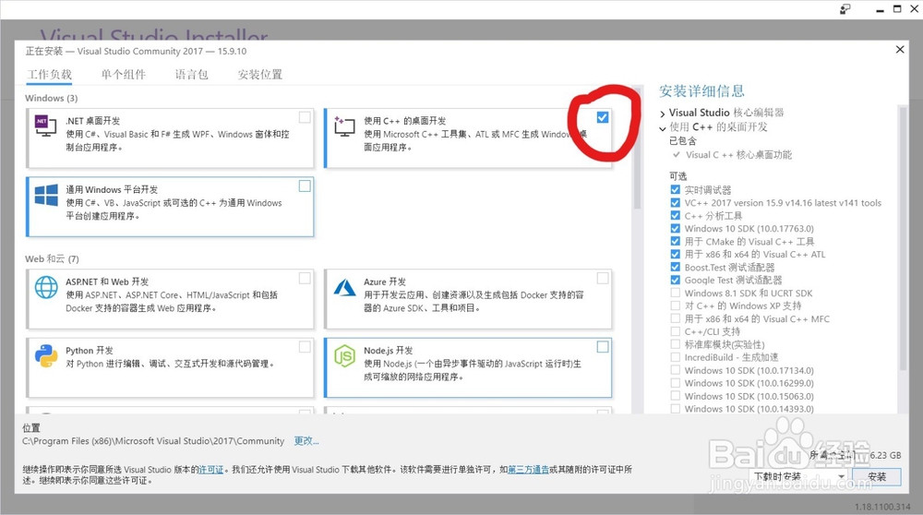
Task: Uncheck 用于 CMake 的 Visual C++ 工具
Action: click(x=676, y=241)
